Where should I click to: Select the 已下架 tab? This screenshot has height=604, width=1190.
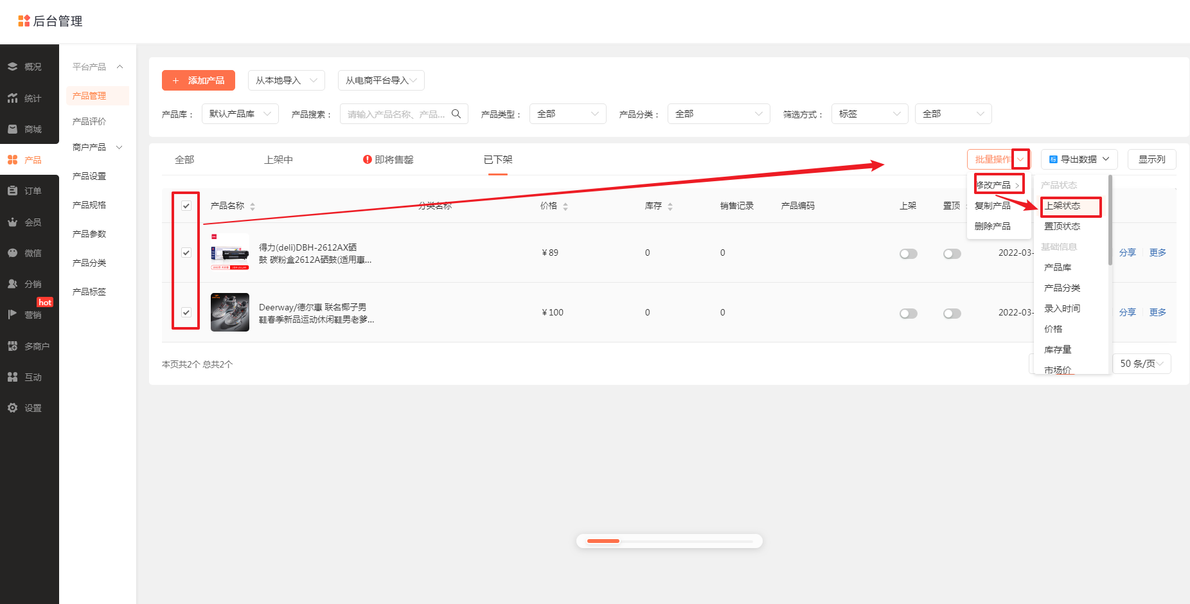[x=498, y=159]
